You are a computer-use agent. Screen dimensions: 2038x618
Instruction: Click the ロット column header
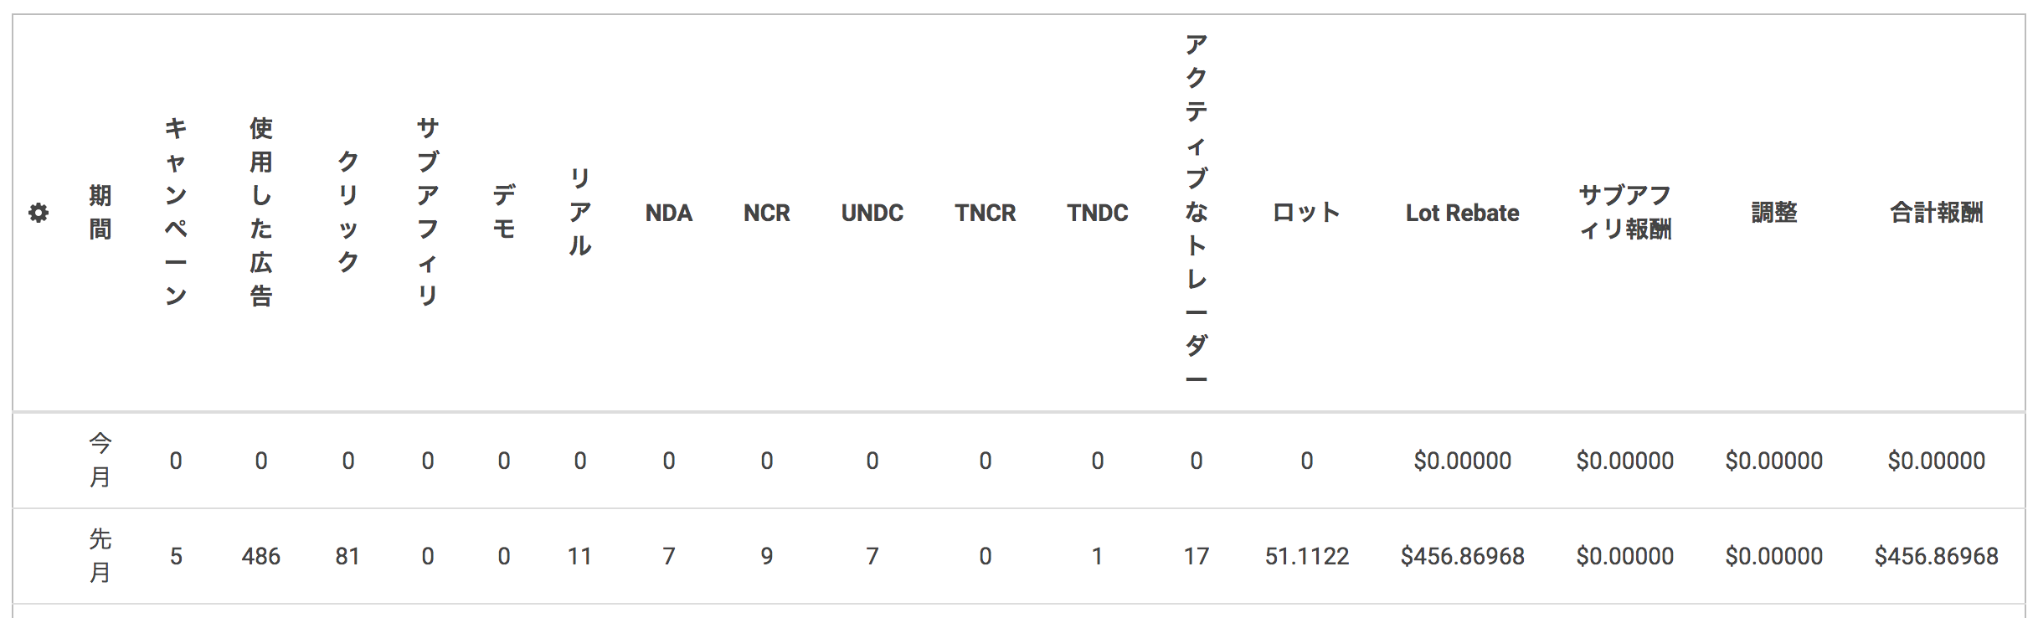1307,213
